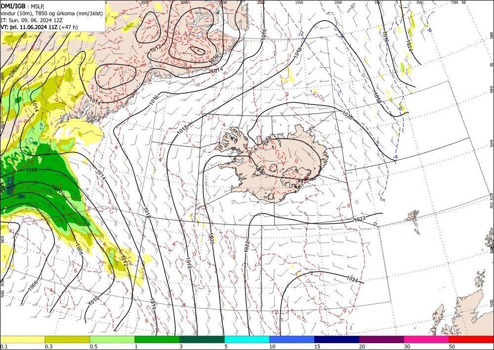The width and height of the screenshot is (494, 350).
Task: Click the "1024" isobar label
Action: click(352, 279)
